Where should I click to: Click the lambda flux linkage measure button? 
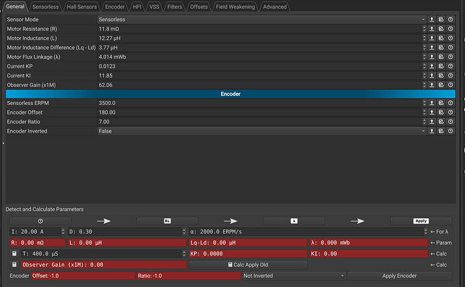click(x=294, y=221)
